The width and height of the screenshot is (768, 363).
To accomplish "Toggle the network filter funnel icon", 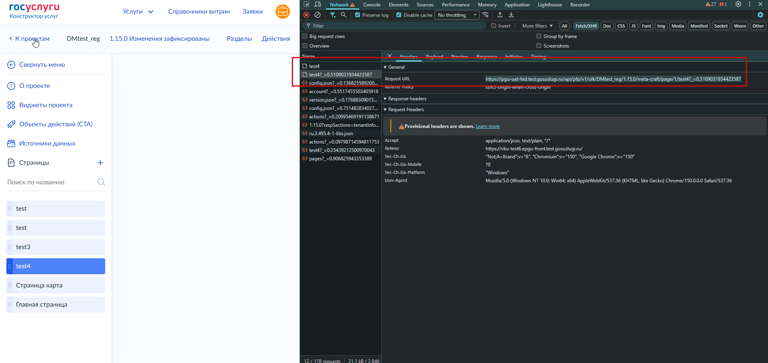I will (x=332, y=15).
